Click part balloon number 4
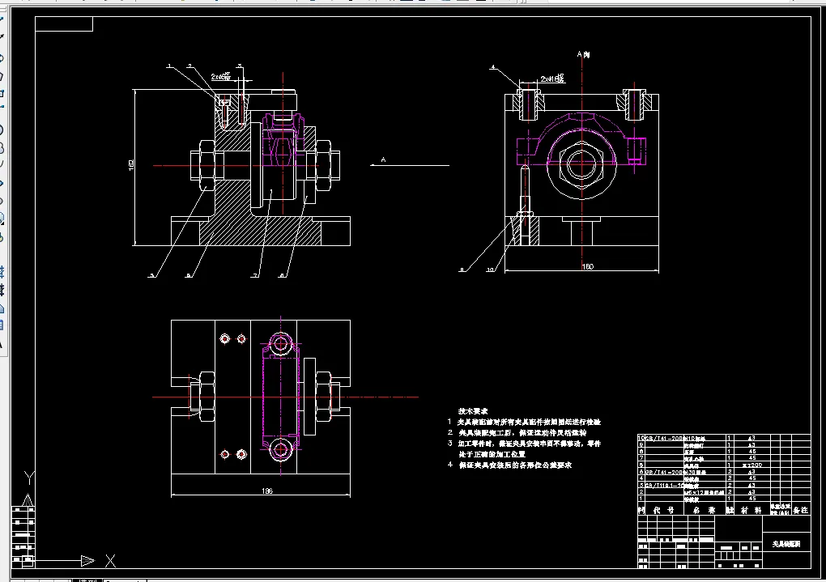The width and height of the screenshot is (826, 582). 493,67
